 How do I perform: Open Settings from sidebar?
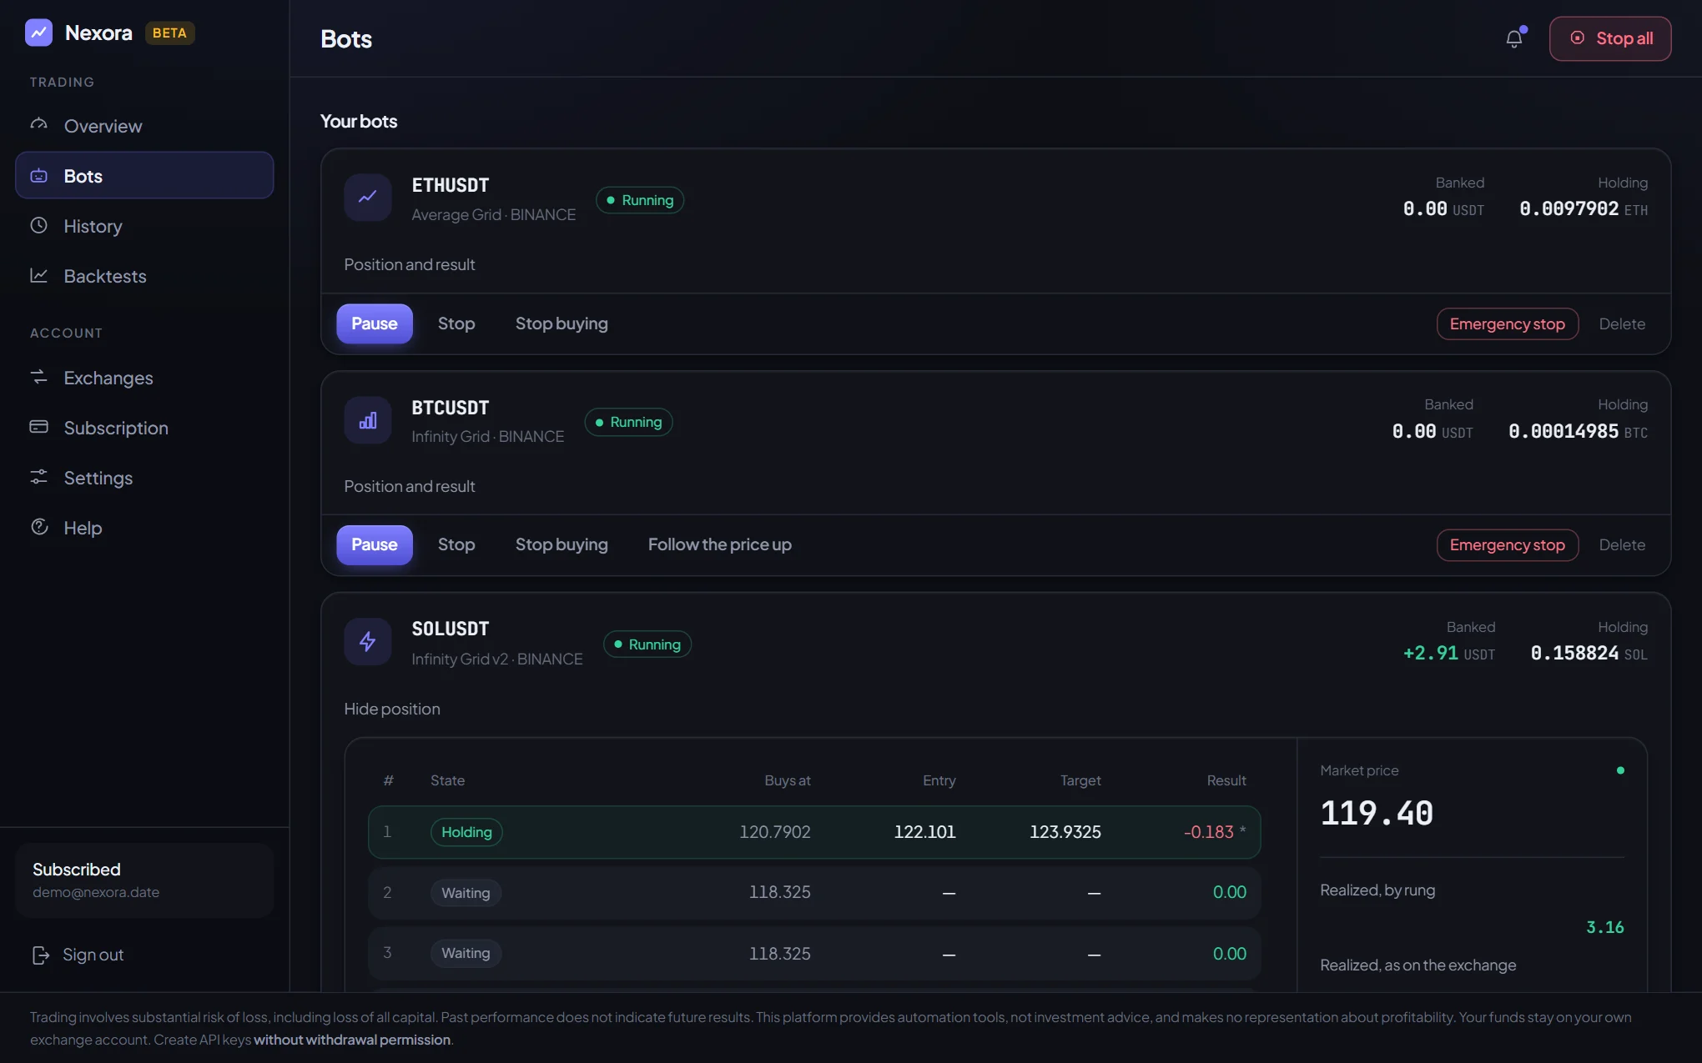tap(144, 478)
